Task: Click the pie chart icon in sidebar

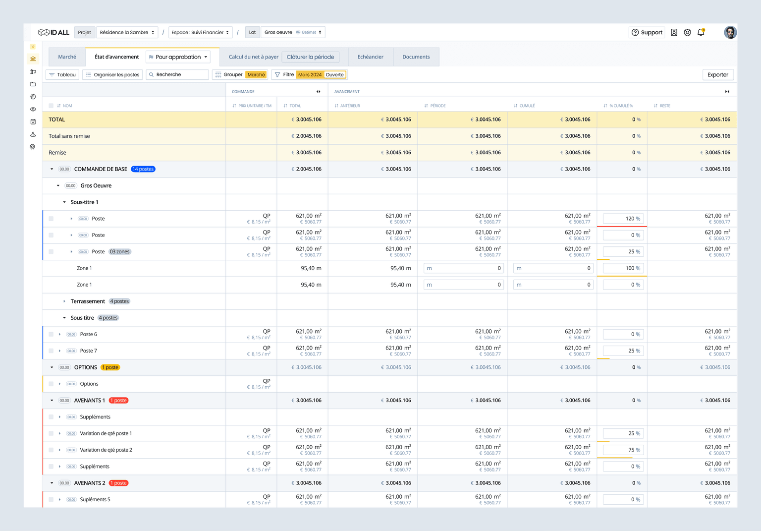Action: click(x=33, y=97)
